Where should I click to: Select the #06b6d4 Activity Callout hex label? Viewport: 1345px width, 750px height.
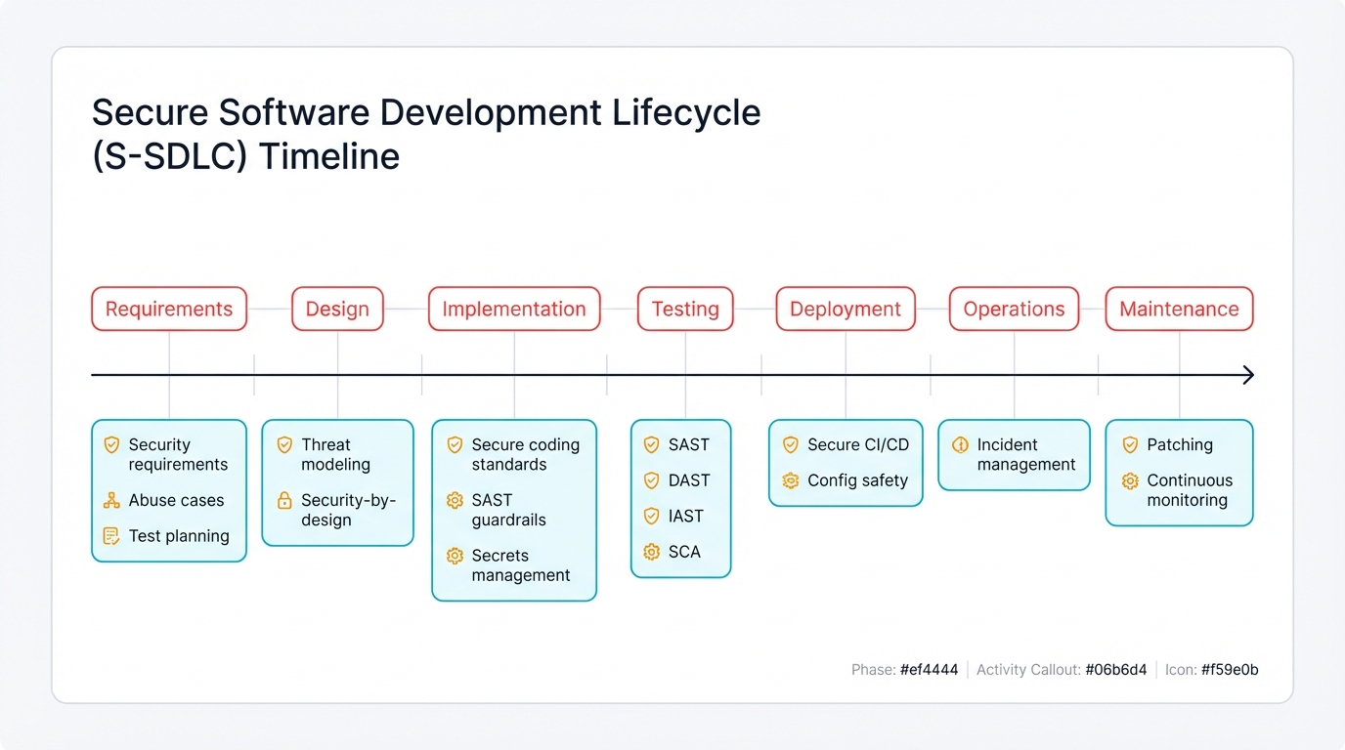(1115, 670)
